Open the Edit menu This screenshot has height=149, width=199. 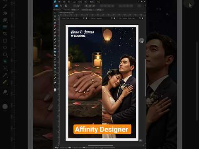64,2
